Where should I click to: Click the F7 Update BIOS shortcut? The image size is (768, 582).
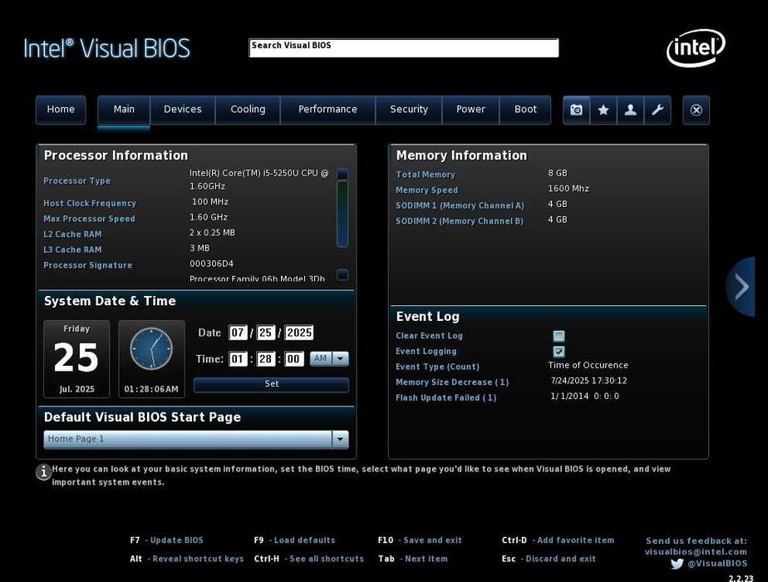click(x=166, y=540)
